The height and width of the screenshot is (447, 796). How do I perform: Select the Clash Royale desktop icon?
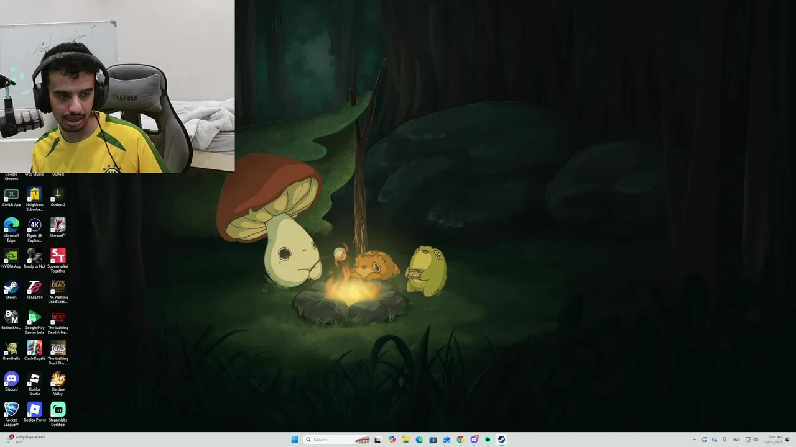click(34, 351)
